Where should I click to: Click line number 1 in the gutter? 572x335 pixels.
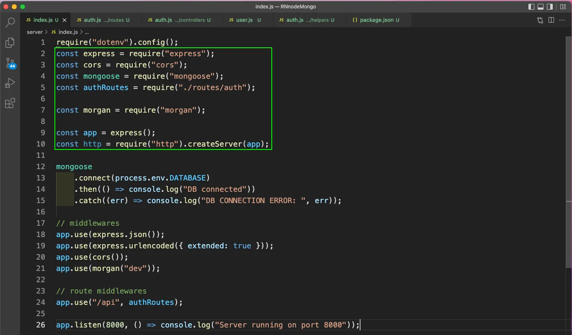click(43, 42)
